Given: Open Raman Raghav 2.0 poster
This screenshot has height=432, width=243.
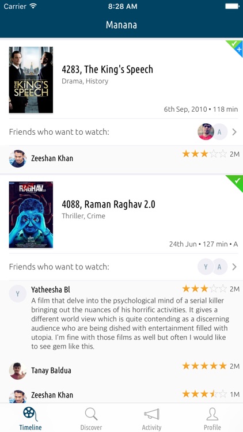Looking at the screenshot, I should [31, 215].
